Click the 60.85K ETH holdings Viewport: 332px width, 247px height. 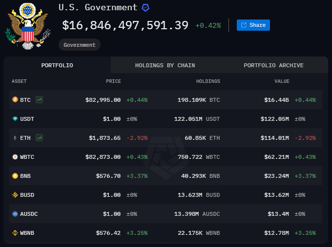coord(202,138)
